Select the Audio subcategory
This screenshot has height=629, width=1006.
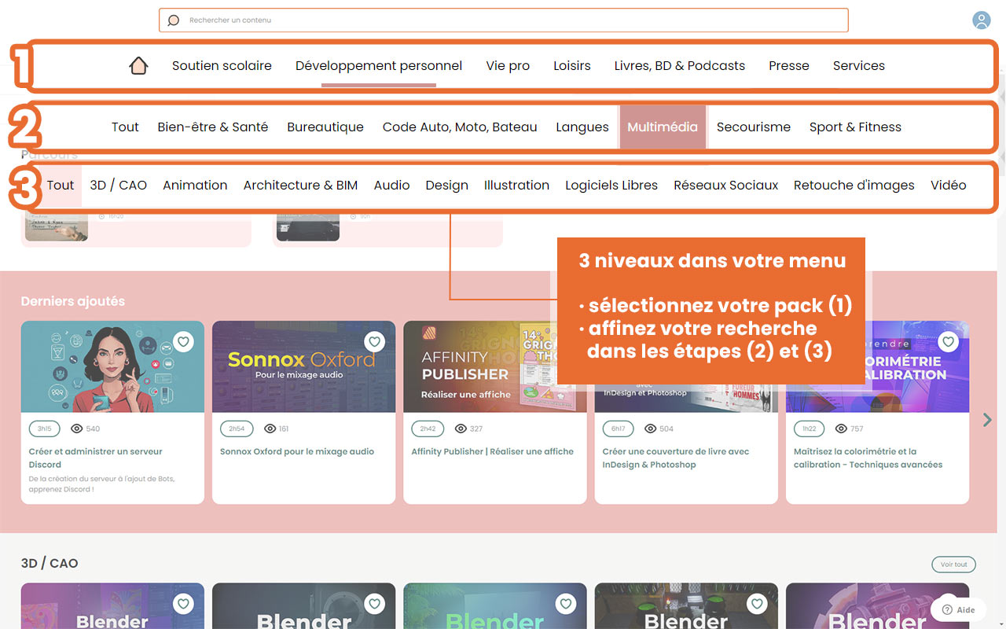coord(391,185)
